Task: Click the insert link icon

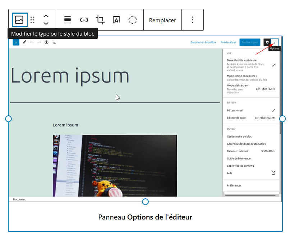Action: (x=84, y=20)
